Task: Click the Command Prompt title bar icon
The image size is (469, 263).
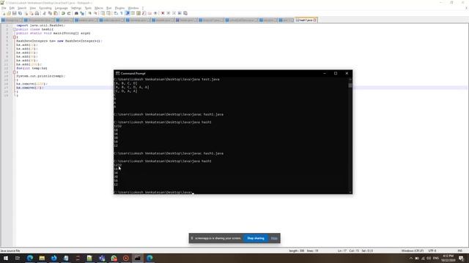Action: [x=117, y=73]
